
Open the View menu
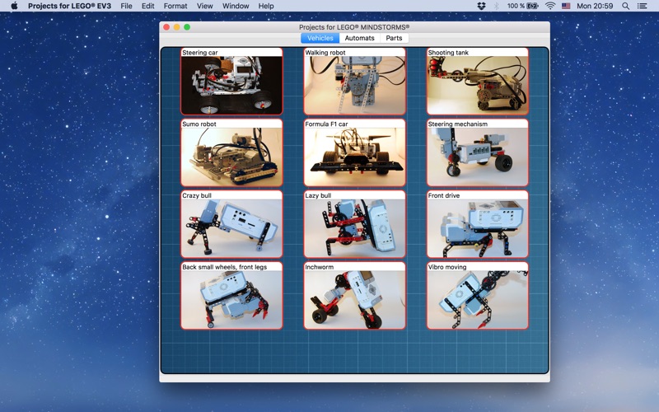tap(204, 6)
